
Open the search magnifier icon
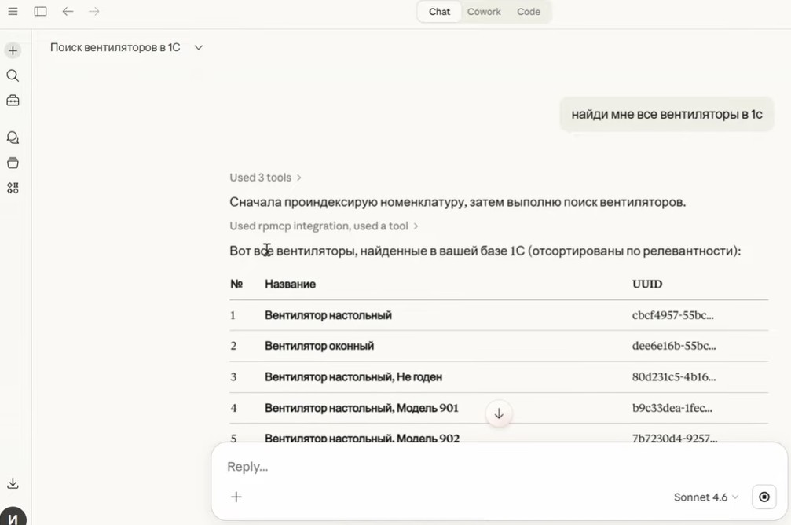(x=13, y=75)
